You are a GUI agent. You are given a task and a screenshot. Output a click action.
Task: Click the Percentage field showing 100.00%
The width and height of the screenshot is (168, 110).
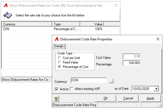pos(132,63)
